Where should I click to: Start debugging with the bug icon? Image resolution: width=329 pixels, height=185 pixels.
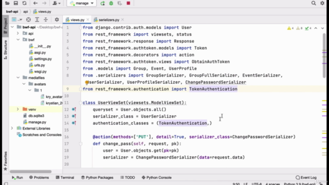[111, 3]
